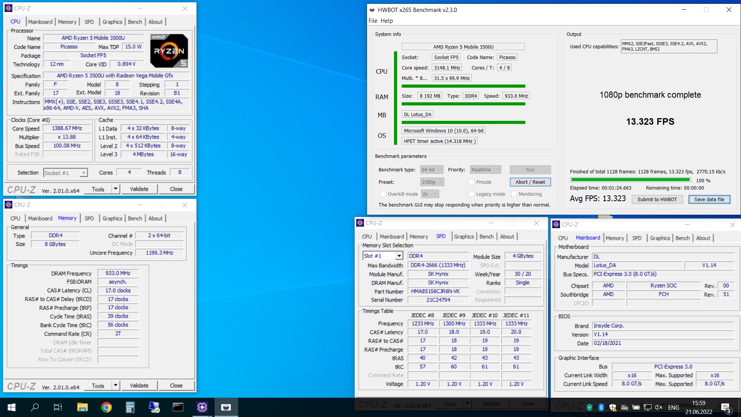Click CPU-Z title icon in Memory window
The width and height of the screenshot is (741, 417).
coord(8,205)
